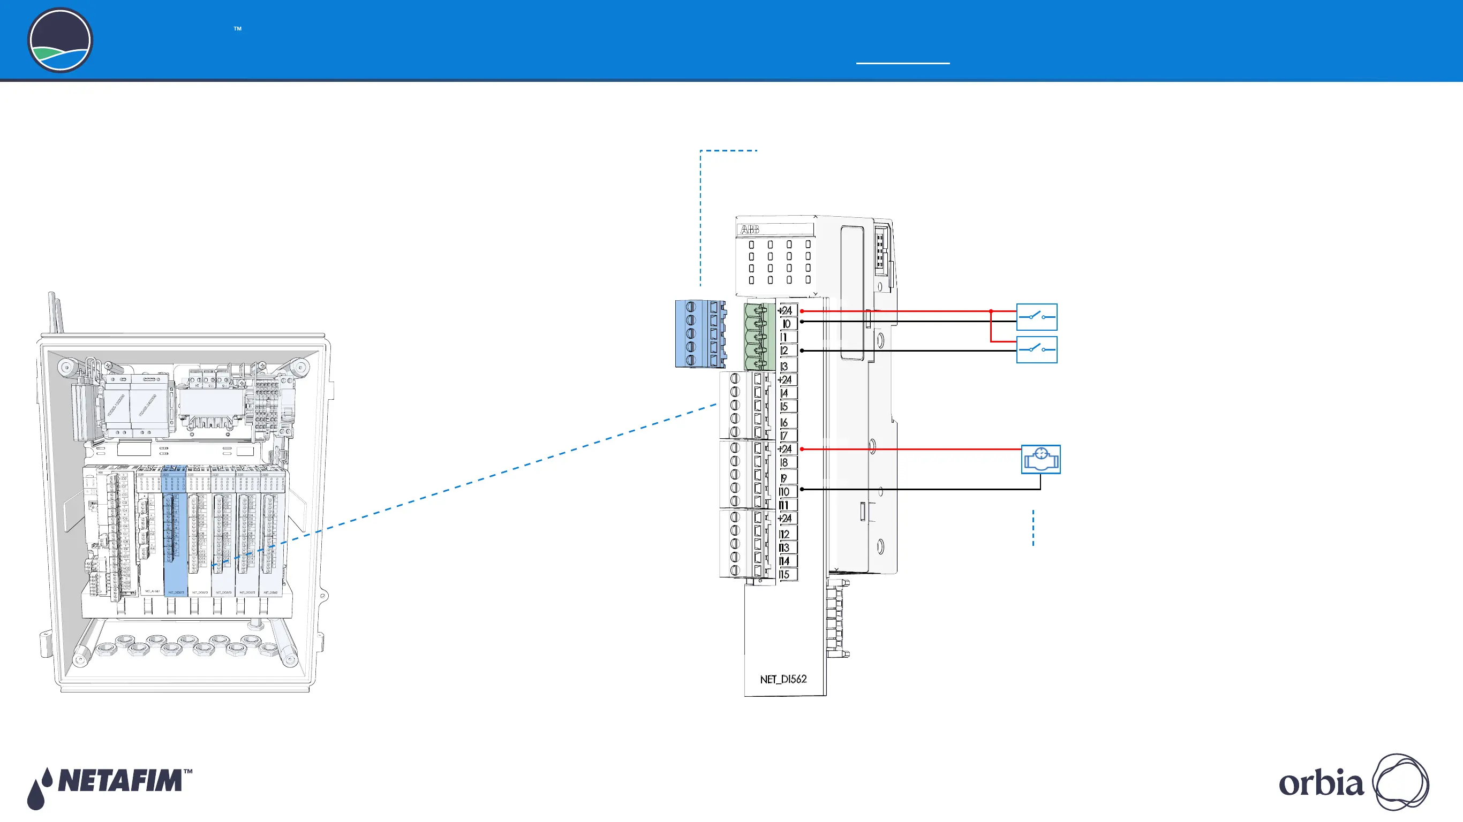Select the I1 terminal label
The width and height of the screenshot is (1463, 822).
pos(787,337)
